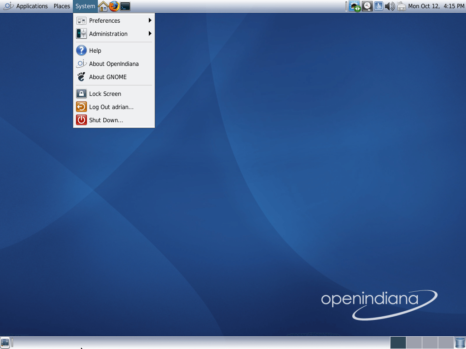Image resolution: width=466 pixels, height=349 pixels.
Task: Switch to the third workspace
Action: (430, 343)
